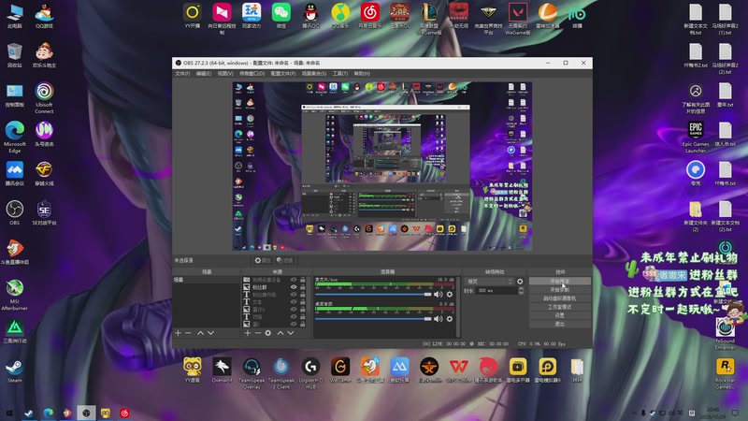
Task: Add a new source with the sources plus icon
Action: point(247,333)
